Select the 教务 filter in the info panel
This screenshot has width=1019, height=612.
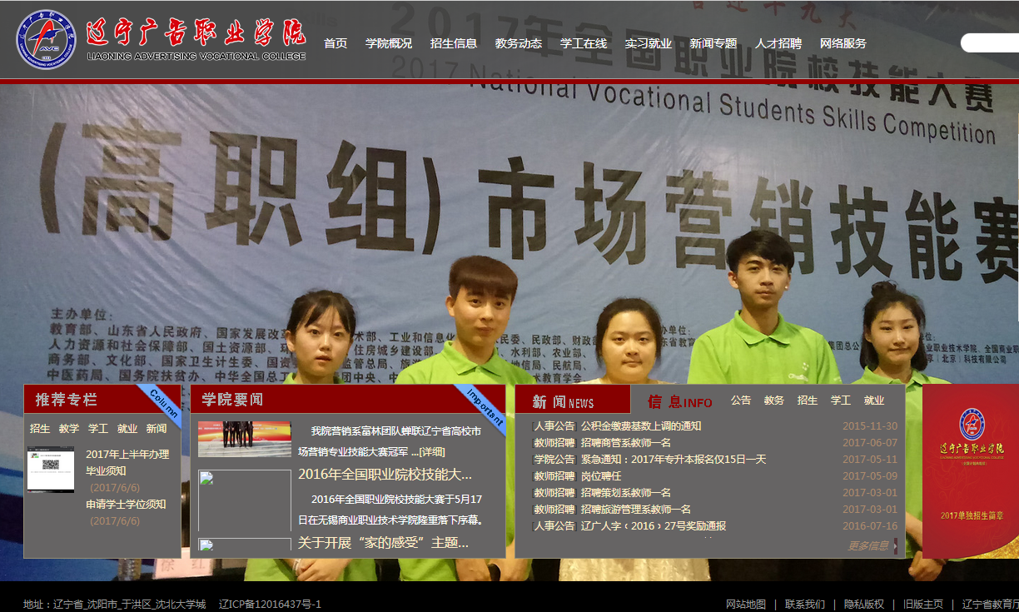(x=774, y=401)
